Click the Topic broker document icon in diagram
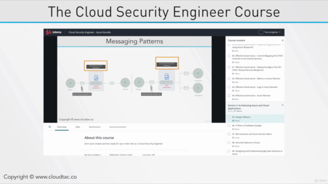This screenshot has height=184, width=328. pos(167,77)
